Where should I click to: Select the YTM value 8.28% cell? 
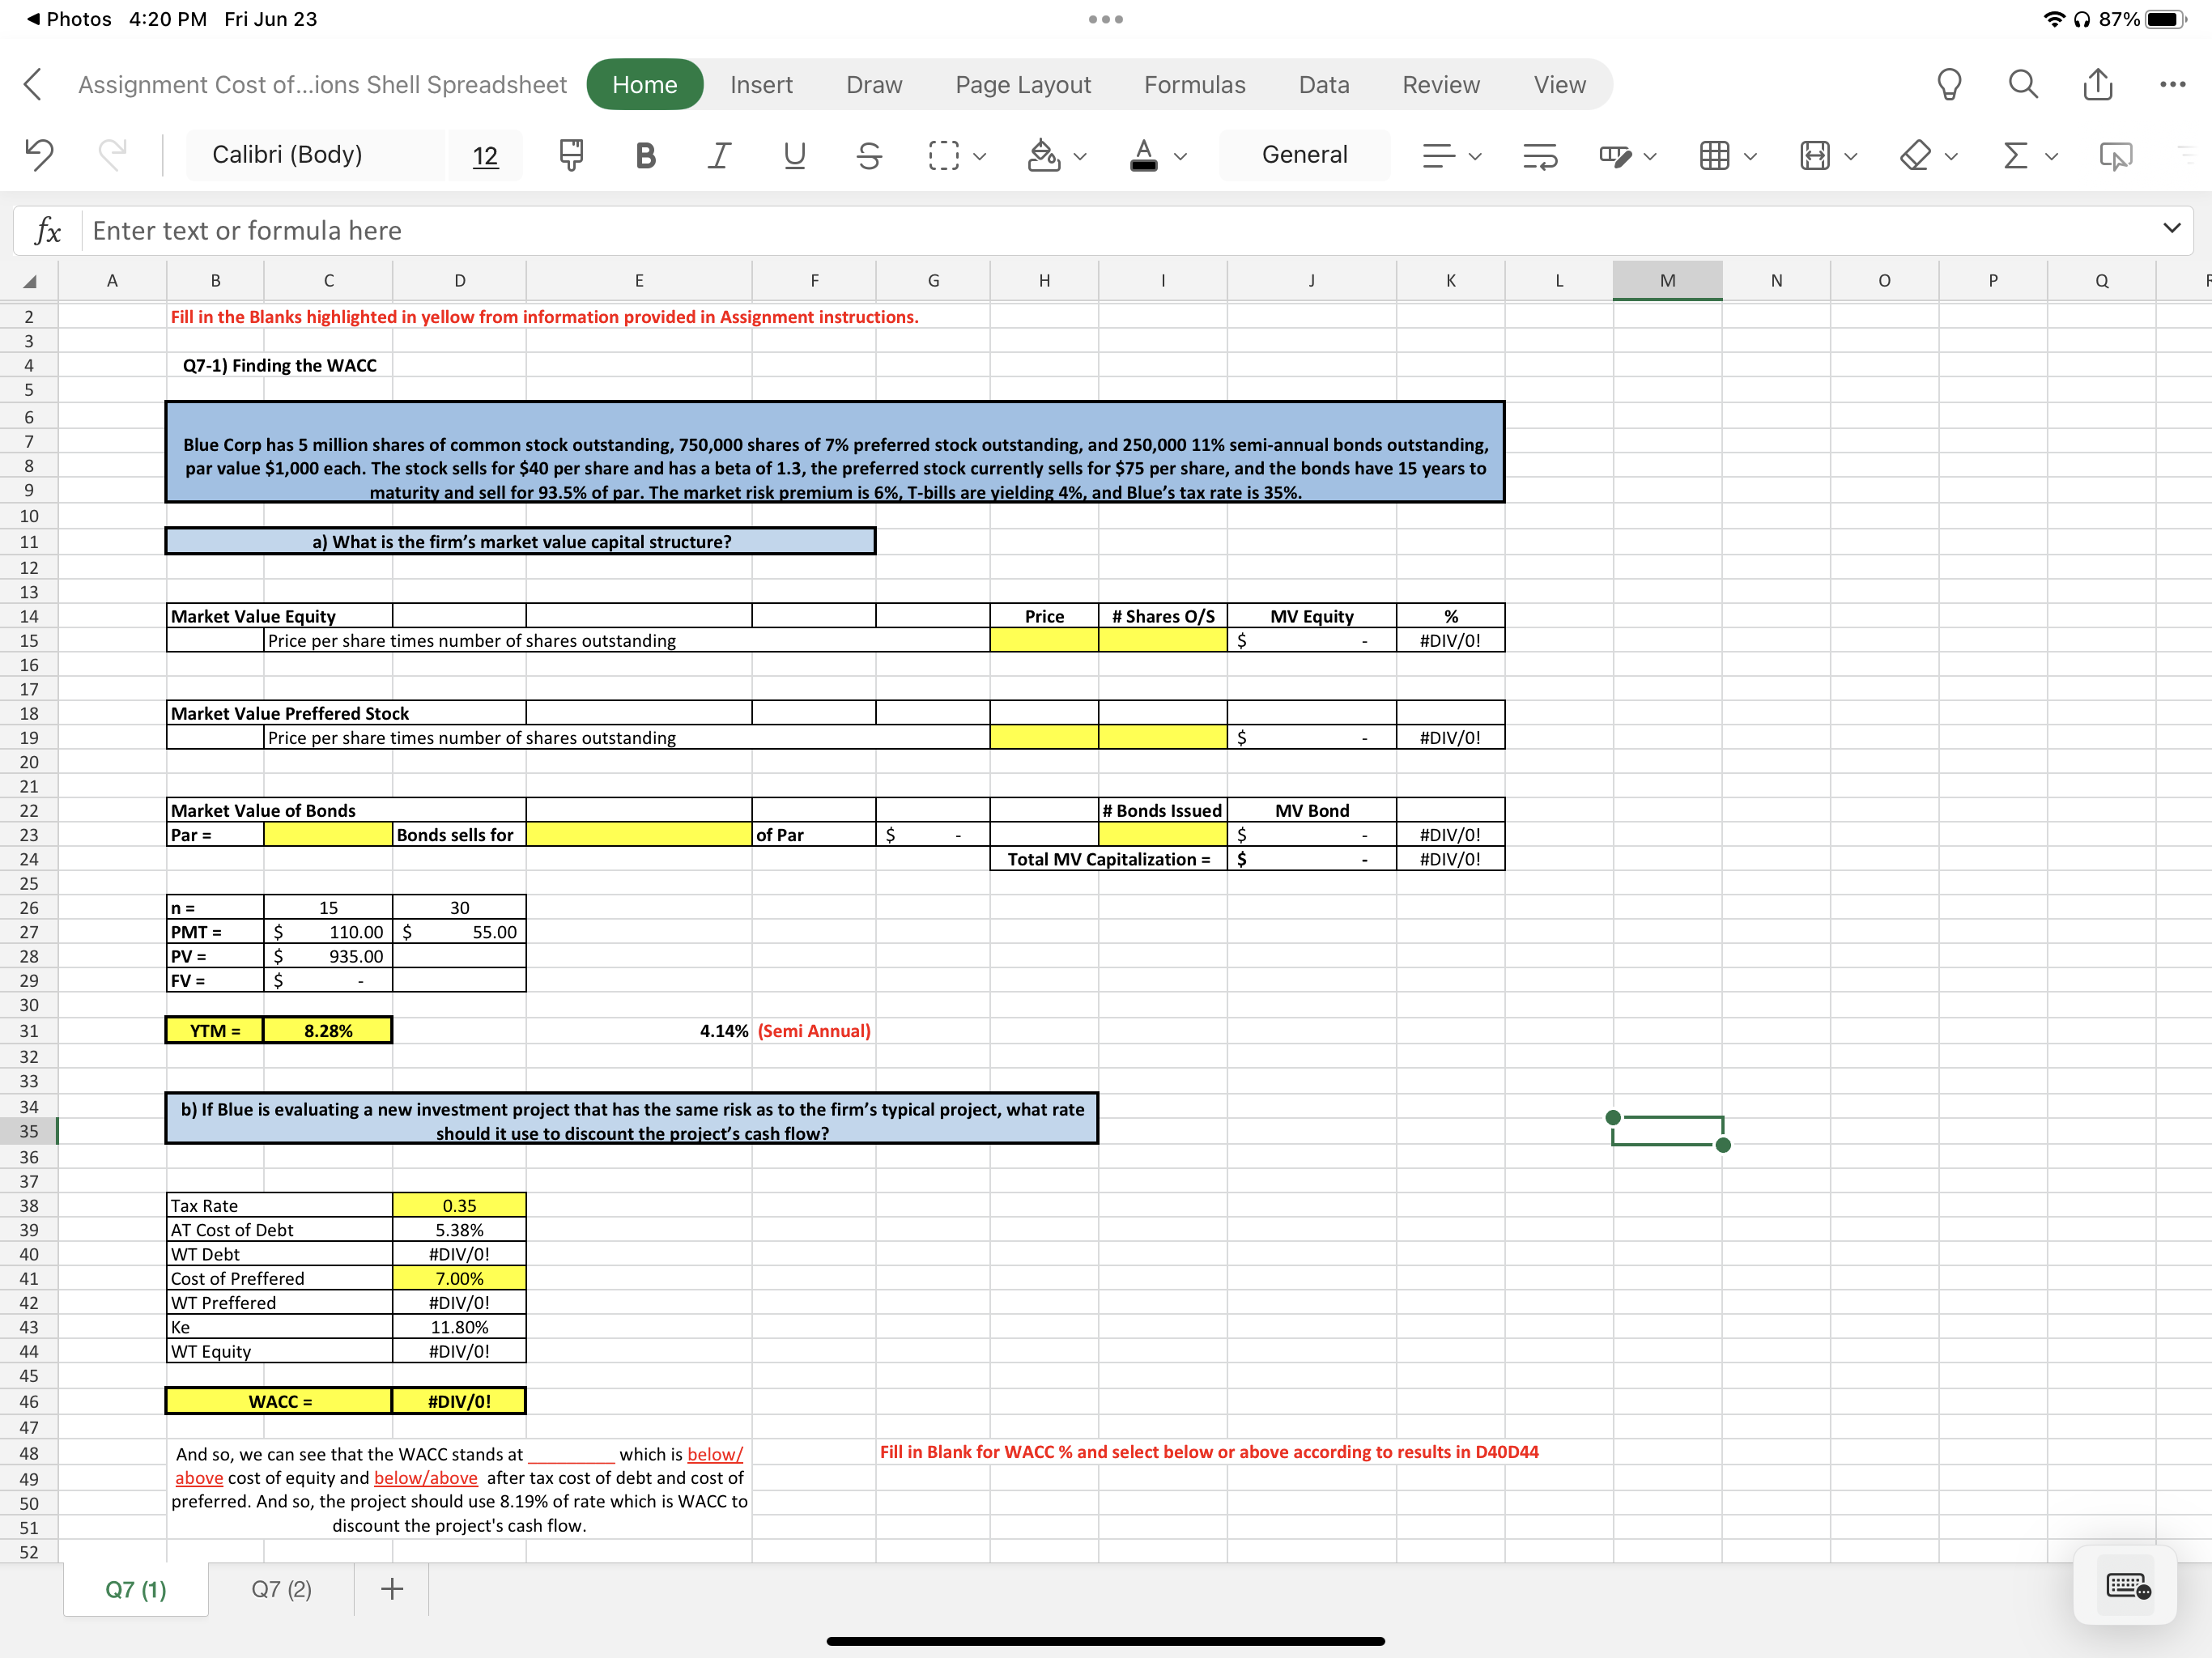(328, 1030)
